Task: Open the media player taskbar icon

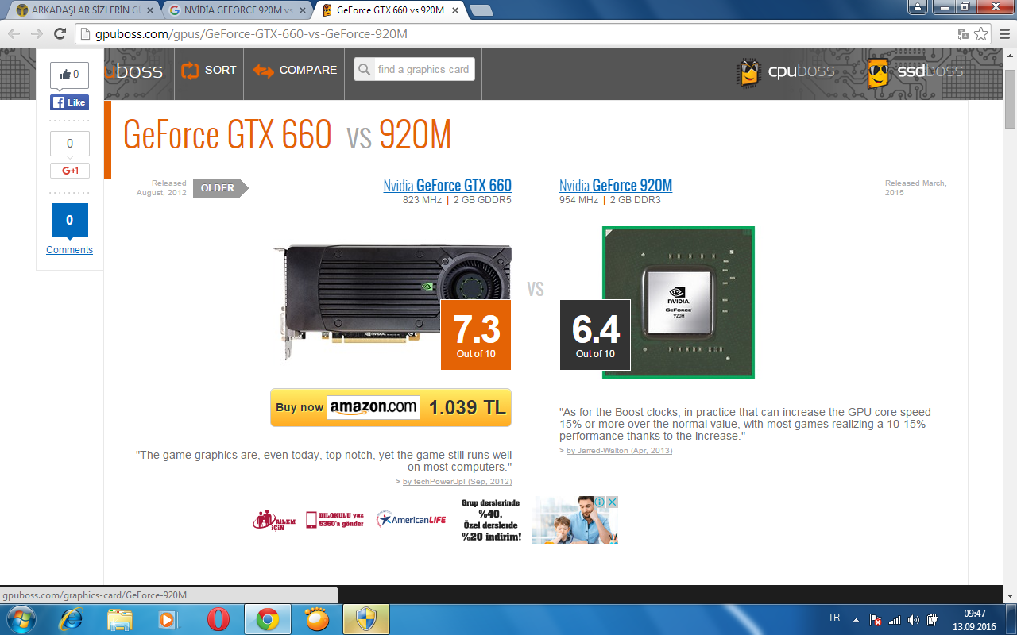Action: (168, 619)
